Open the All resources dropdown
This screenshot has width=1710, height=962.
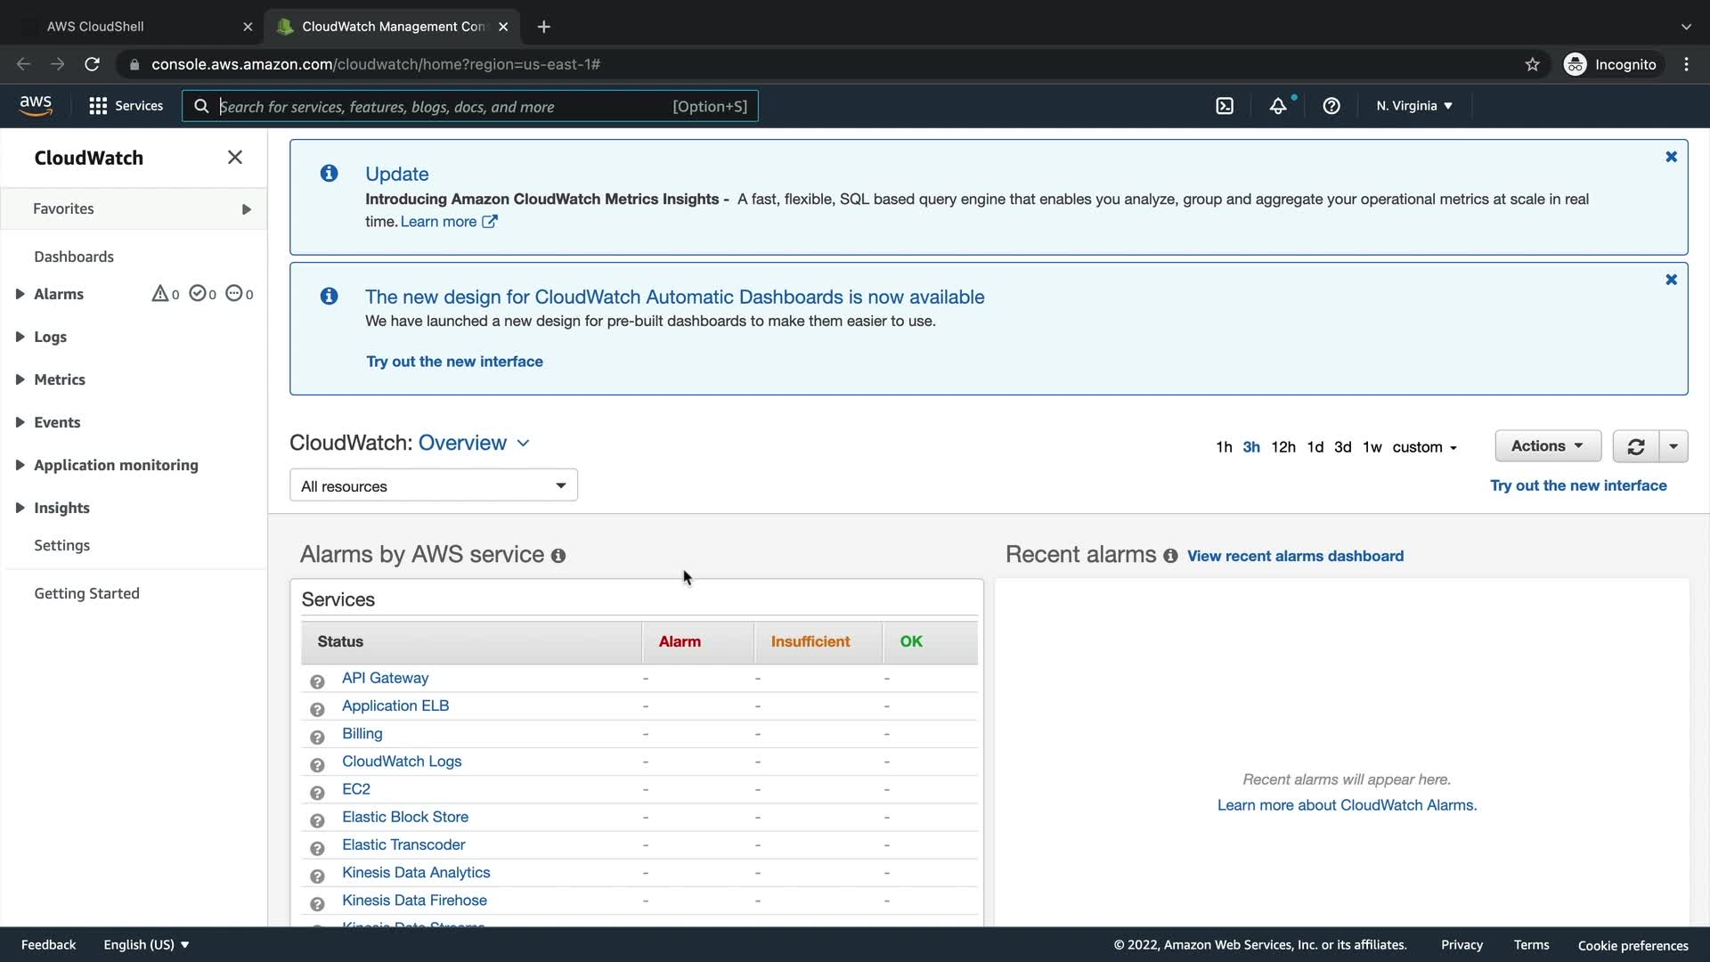pyautogui.click(x=434, y=485)
